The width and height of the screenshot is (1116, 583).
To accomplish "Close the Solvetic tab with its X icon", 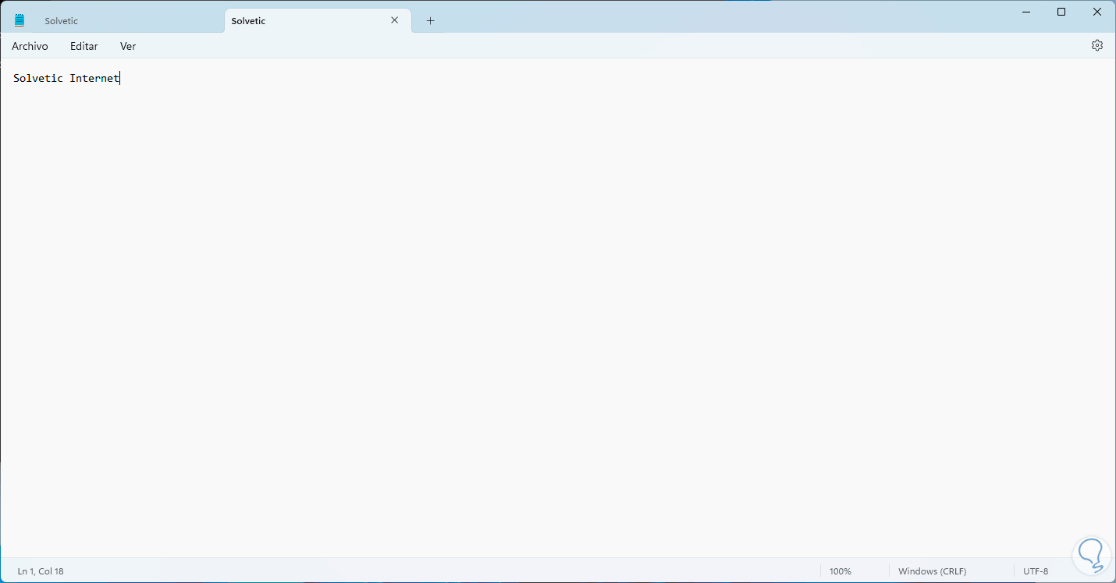I will tap(394, 20).
